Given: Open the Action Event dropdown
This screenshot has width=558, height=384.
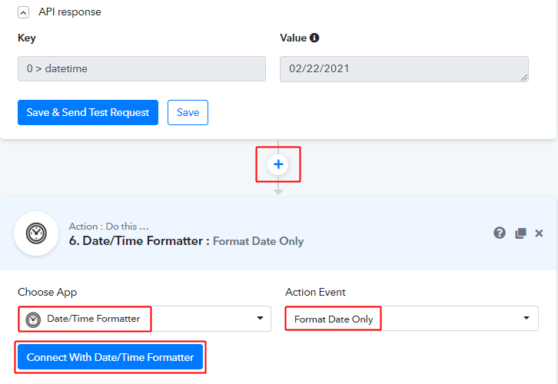Looking at the screenshot, I should tap(411, 319).
